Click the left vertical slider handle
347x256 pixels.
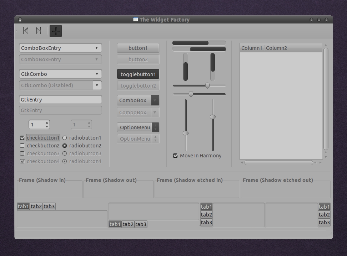click(x=186, y=133)
